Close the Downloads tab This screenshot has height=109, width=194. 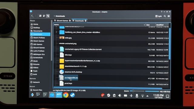(x=85, y=21)
